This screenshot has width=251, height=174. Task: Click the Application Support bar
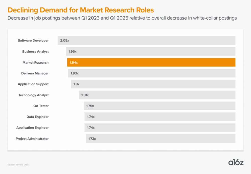click(x=153, y=84)
